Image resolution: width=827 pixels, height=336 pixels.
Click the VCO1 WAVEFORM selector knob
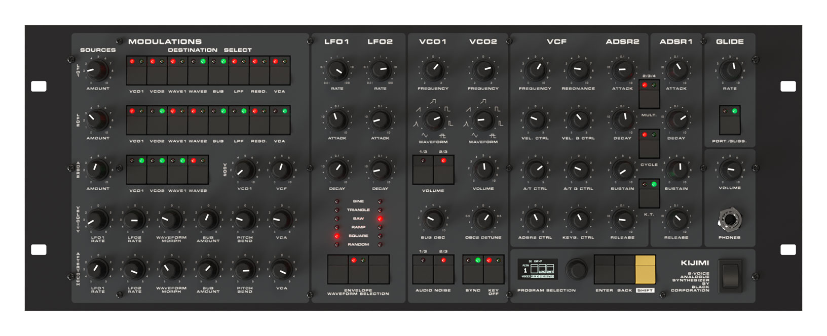(x=433, y=120)
